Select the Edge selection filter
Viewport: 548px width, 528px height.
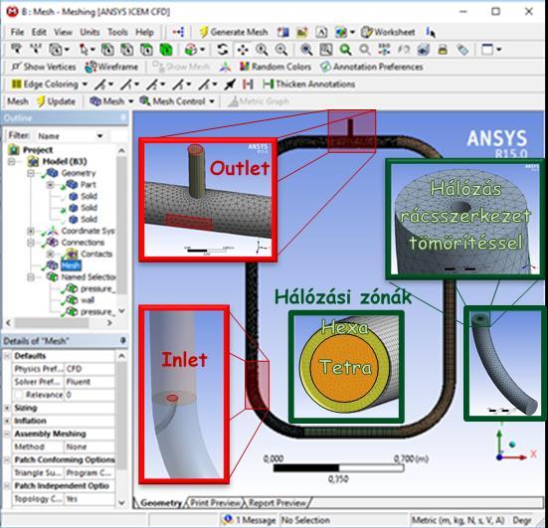click(127, 50)
